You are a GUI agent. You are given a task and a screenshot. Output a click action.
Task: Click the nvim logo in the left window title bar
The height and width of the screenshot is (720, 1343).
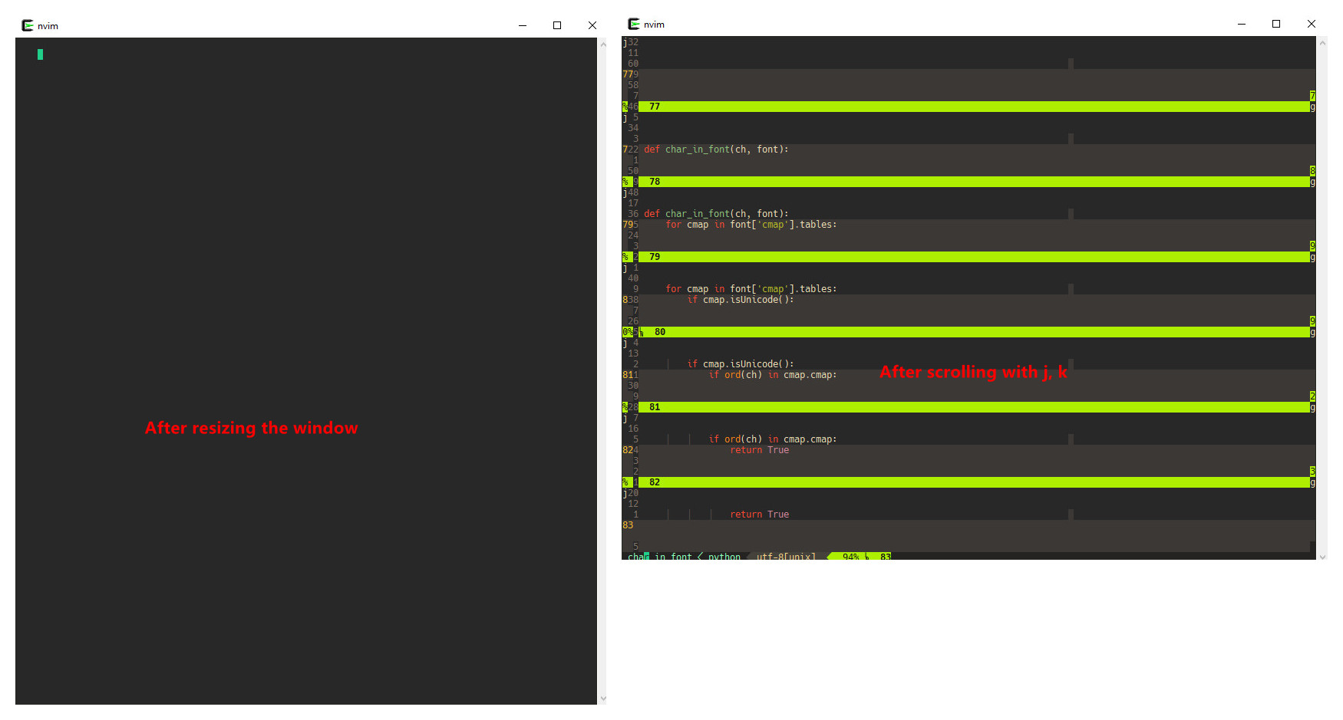(x=25, y=25)
